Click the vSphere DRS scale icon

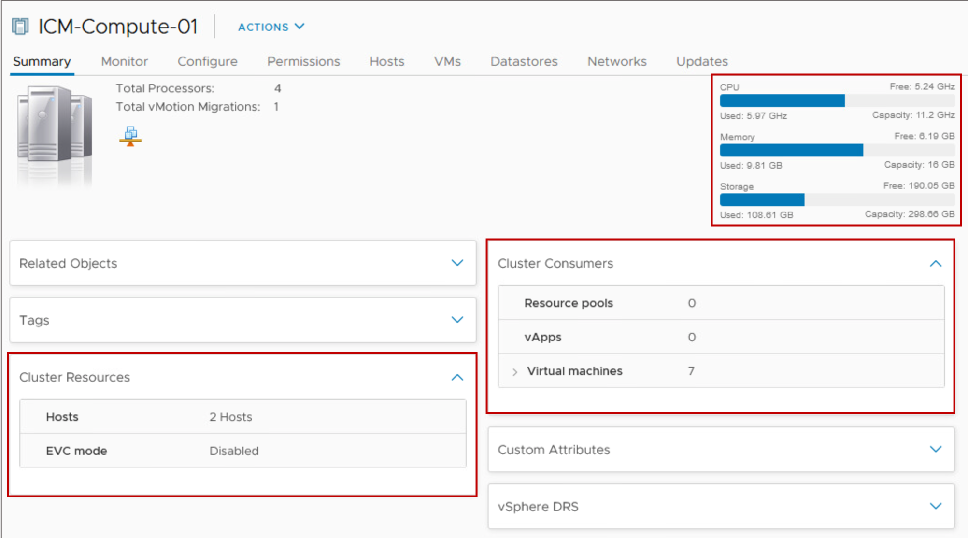(130, 136)
